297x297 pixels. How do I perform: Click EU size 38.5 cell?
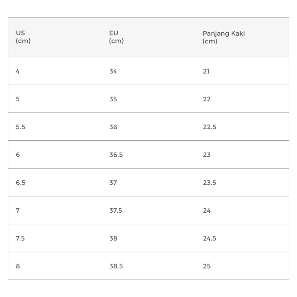116,266
